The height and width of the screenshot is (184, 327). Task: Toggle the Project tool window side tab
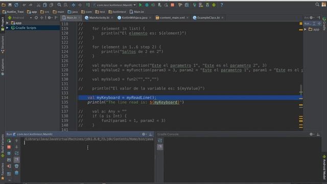point(3,24)
